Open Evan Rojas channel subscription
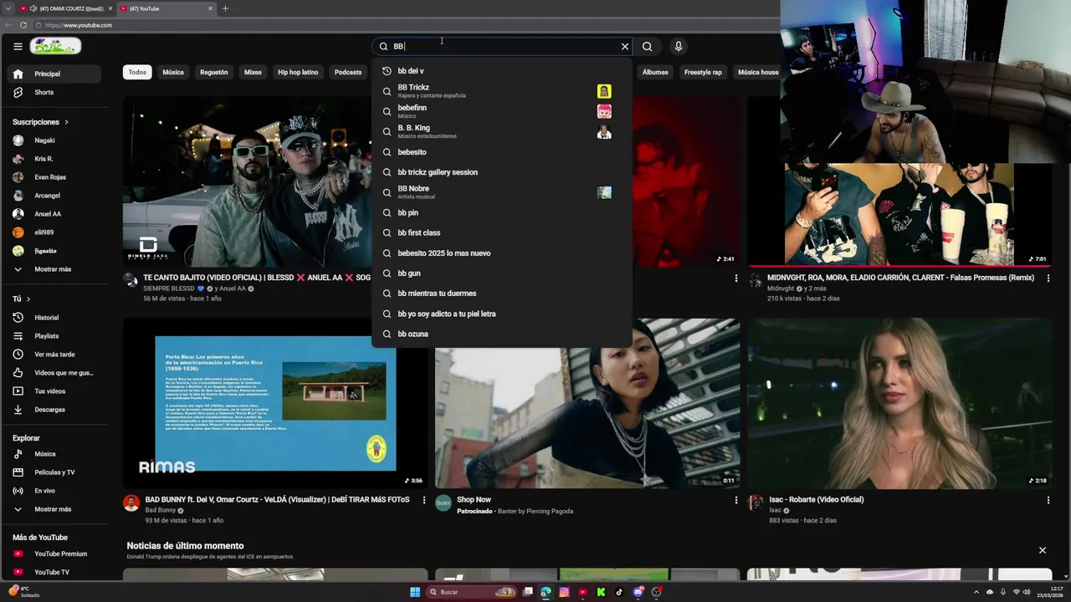The height and width of the screenshot is (602, 1071). (x=54, y=177)
